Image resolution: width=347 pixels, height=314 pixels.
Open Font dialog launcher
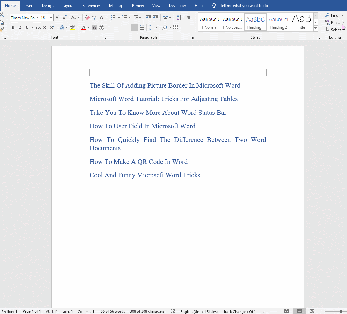pos(105,37)
